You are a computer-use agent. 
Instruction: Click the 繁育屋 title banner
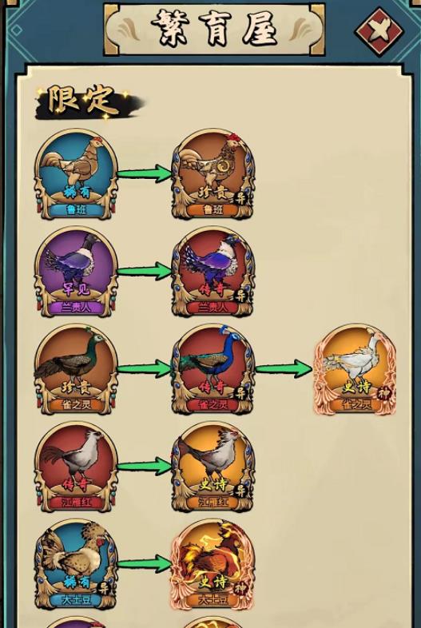(214, 30)
